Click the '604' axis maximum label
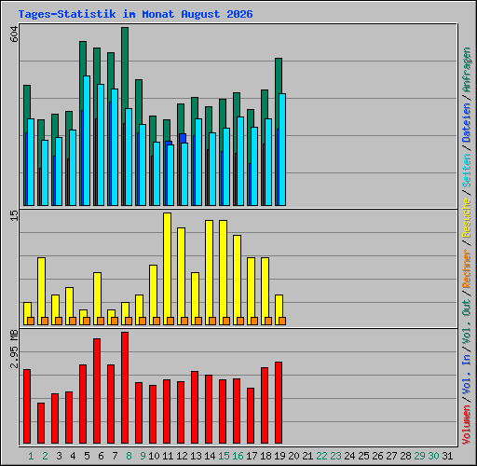Image resolution: width=477 pixels, height=466 pixels. pyautogui.click(x=14, y=34)
